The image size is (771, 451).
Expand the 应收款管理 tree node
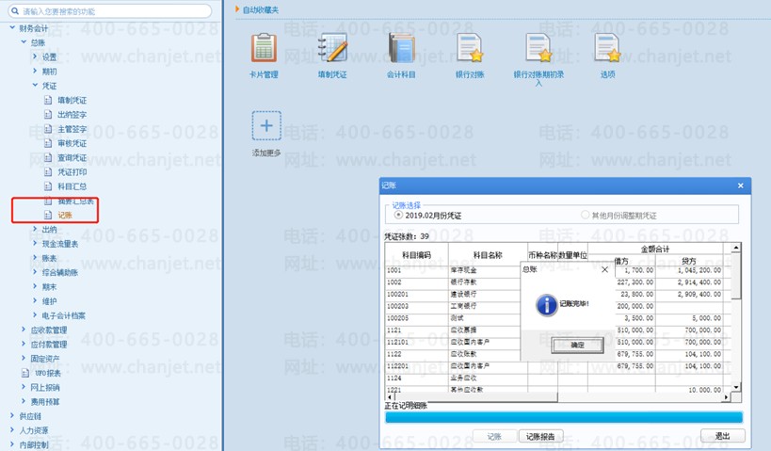[x=24, y=330]
